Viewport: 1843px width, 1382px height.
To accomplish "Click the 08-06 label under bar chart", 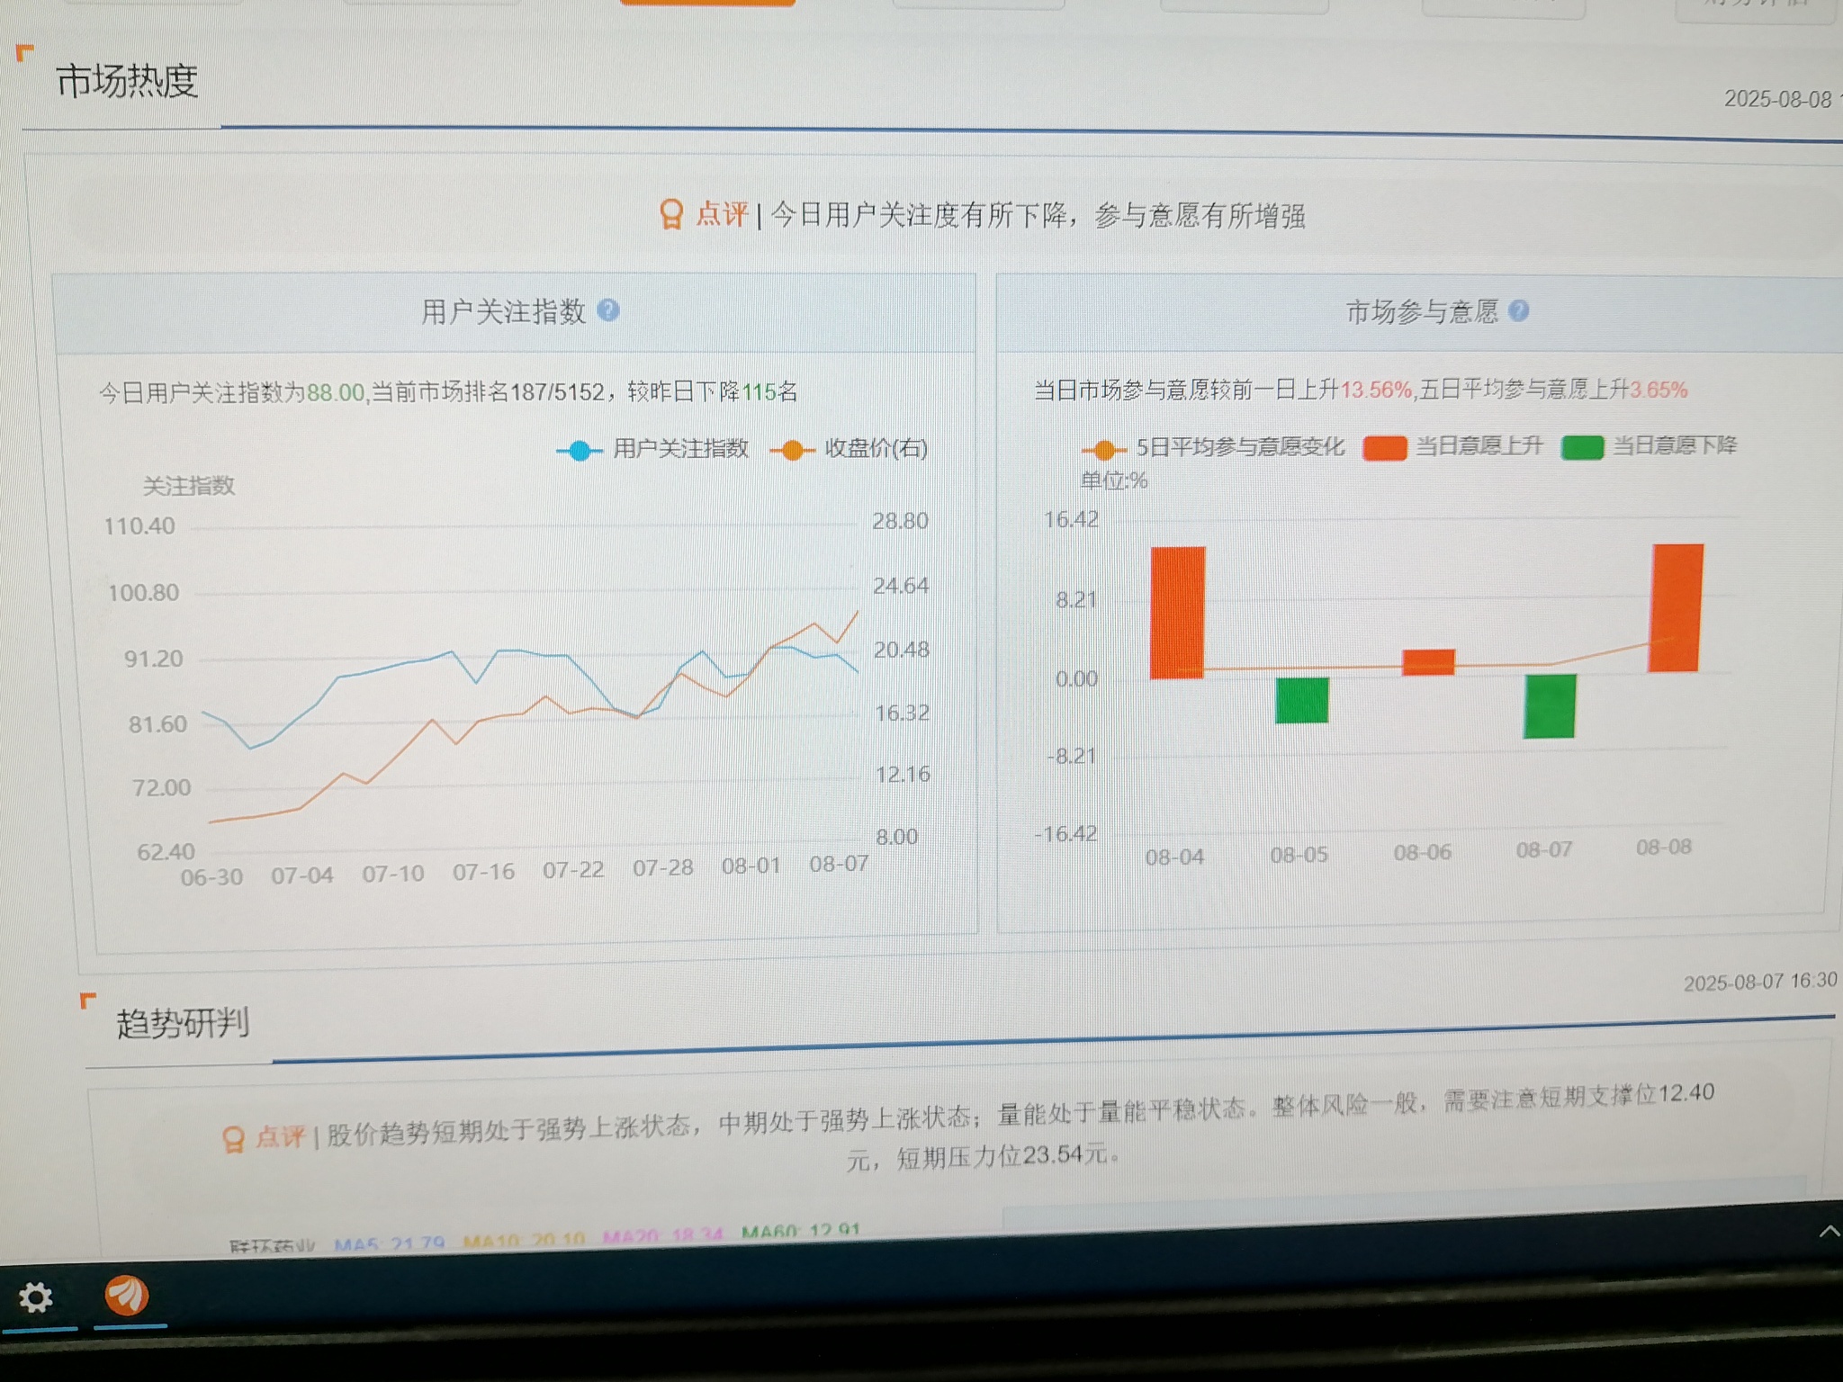I will [x=1422, y=852].
